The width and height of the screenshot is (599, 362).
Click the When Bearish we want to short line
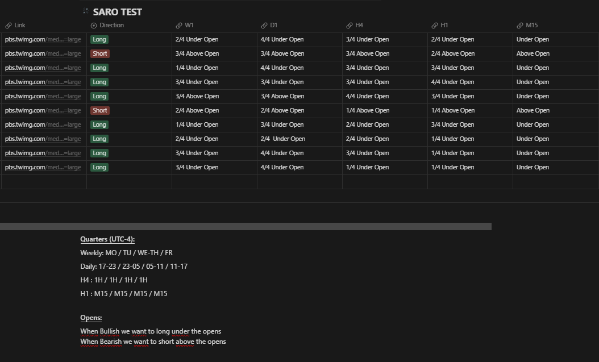click(x=153, y=342)
